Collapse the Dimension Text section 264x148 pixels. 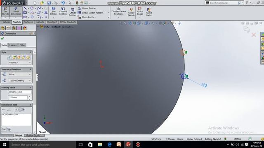[31, 105]
